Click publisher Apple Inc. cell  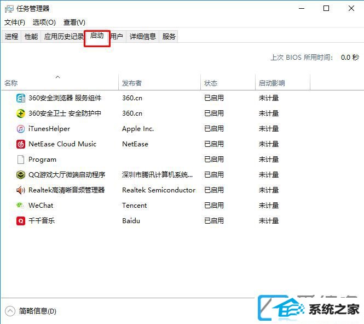pos(138,129)
